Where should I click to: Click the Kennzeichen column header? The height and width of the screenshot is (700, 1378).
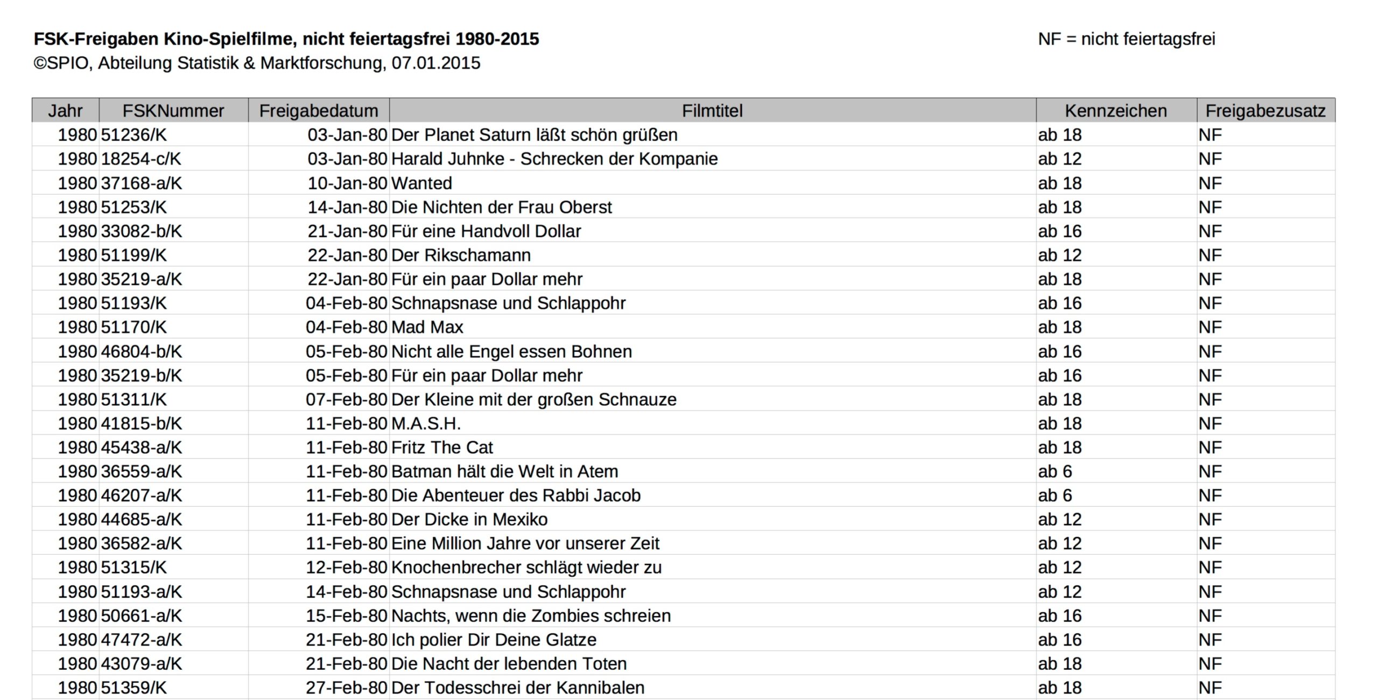coord(1115,111)
